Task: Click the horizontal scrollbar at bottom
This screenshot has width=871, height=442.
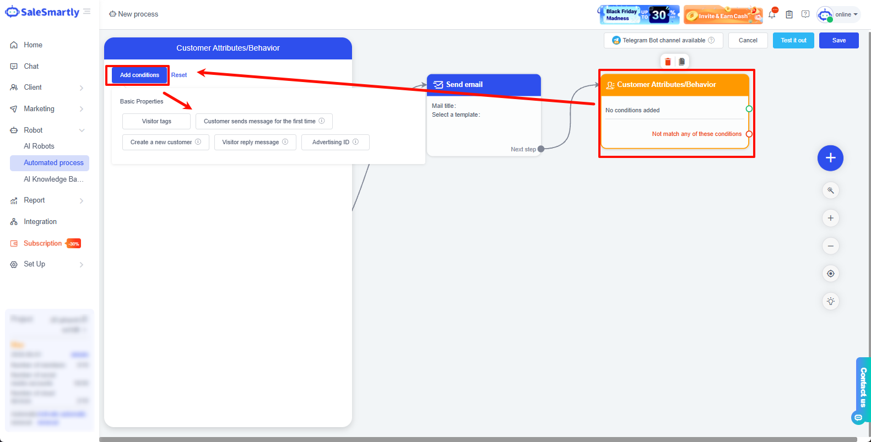Action: pos(478,439)
